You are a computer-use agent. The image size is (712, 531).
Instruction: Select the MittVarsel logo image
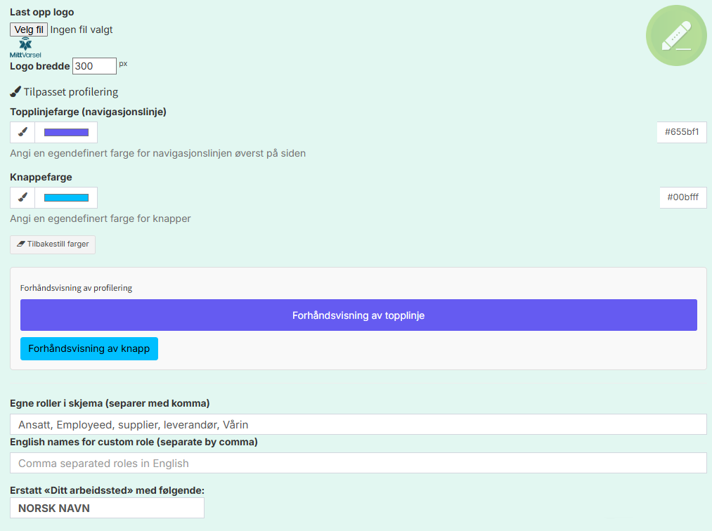pos(25,48)
